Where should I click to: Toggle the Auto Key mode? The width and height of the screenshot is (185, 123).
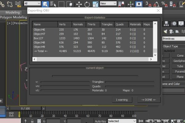pos(101,121)
